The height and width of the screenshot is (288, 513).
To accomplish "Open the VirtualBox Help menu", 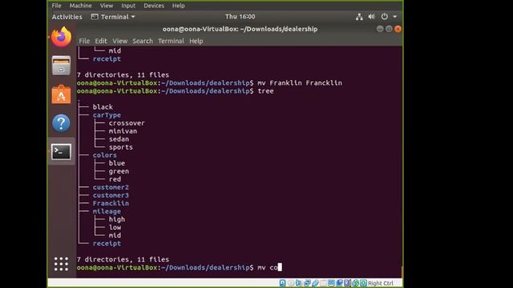I will tap(178, 6).
